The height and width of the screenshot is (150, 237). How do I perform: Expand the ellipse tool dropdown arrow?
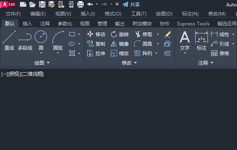pos(79,44)
